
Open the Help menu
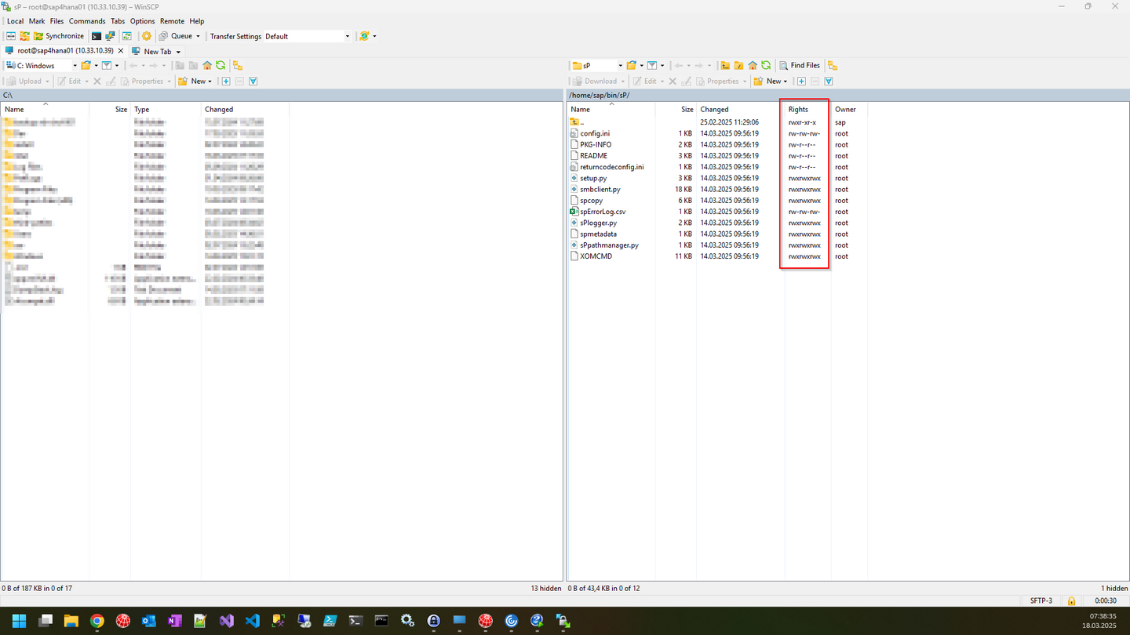[197, 21]
